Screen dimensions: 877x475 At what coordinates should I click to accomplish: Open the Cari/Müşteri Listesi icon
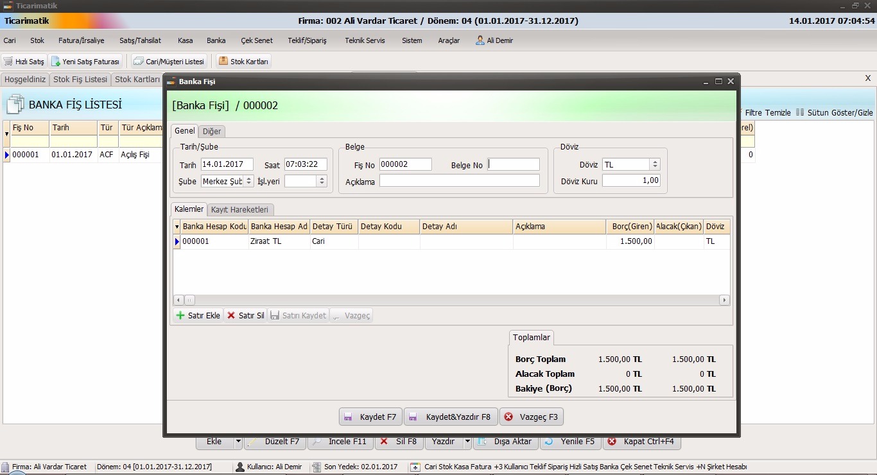138,62
